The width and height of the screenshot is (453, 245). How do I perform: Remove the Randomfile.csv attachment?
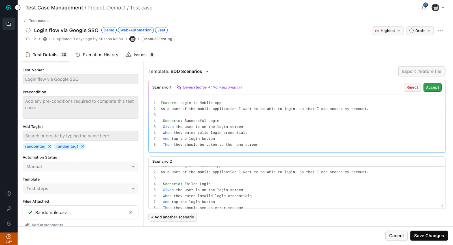(131, 212)
